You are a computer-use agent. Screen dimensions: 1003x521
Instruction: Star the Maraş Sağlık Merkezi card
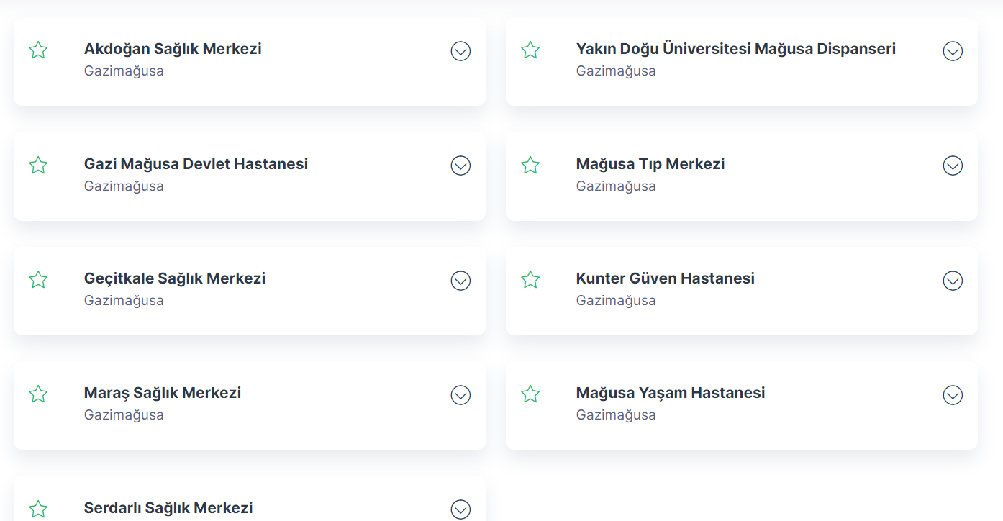[38, 394]
